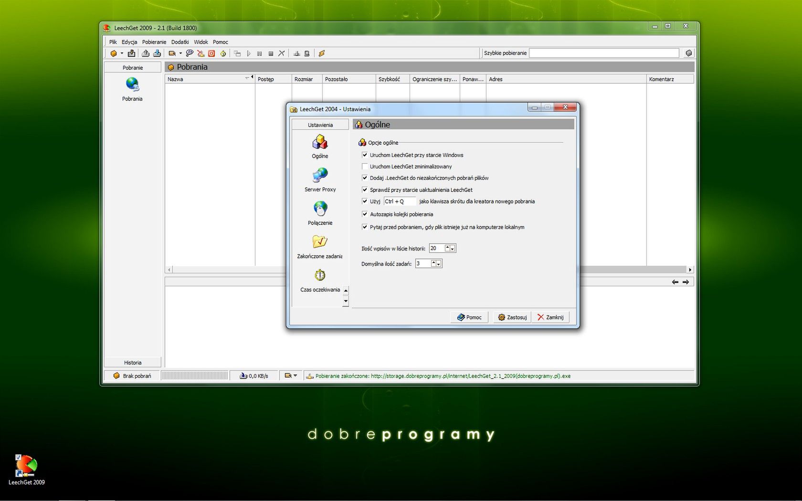This screenshot has height=501, width=802.
Task: Click the tag label icon in toolbar
Action: point(172,53)
